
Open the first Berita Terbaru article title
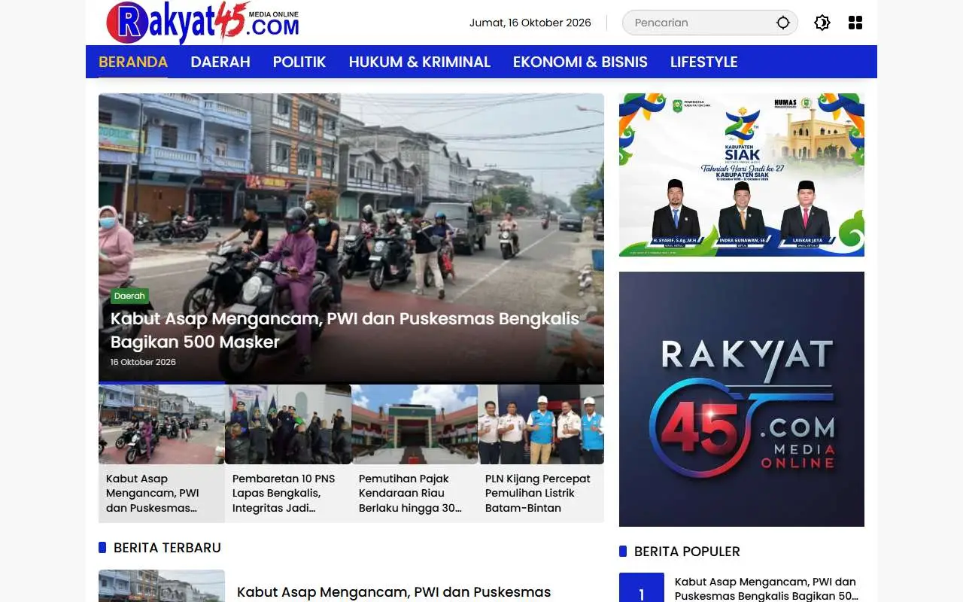(x=394, y=592)
